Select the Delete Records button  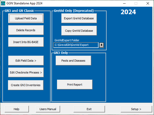[x=26, y=30]
